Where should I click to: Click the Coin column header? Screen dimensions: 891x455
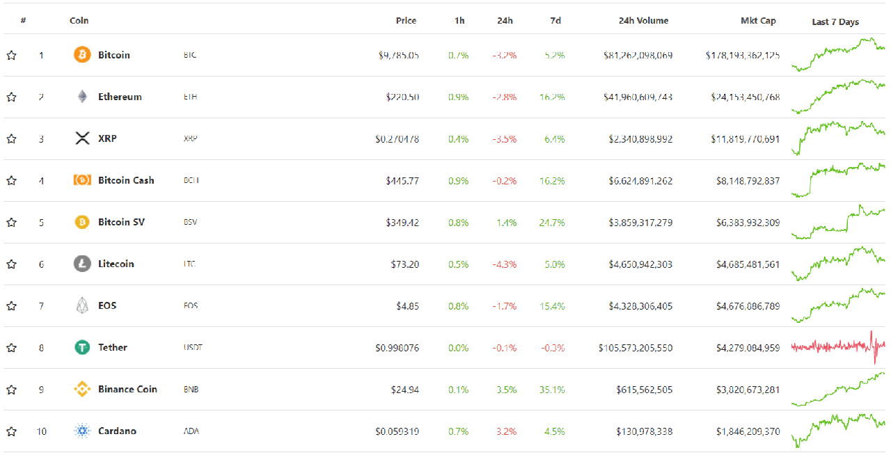tap(79, 20)
